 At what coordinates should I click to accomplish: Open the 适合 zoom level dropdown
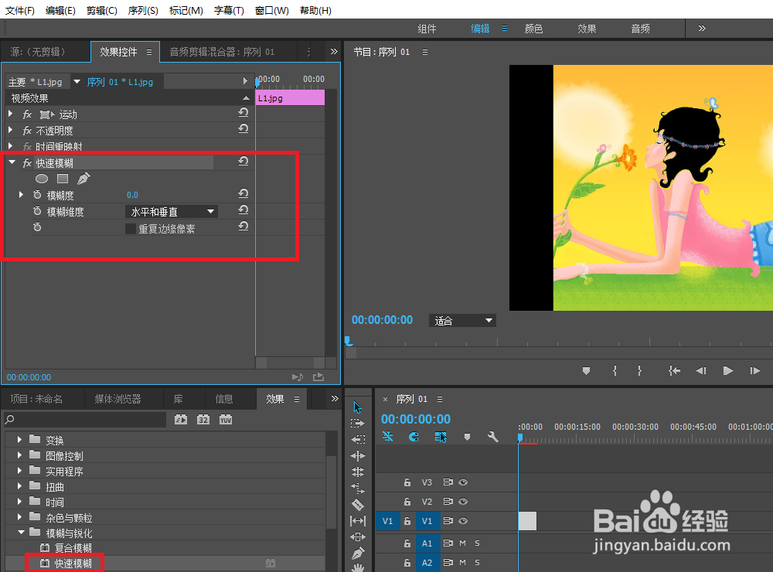(462, 321)
